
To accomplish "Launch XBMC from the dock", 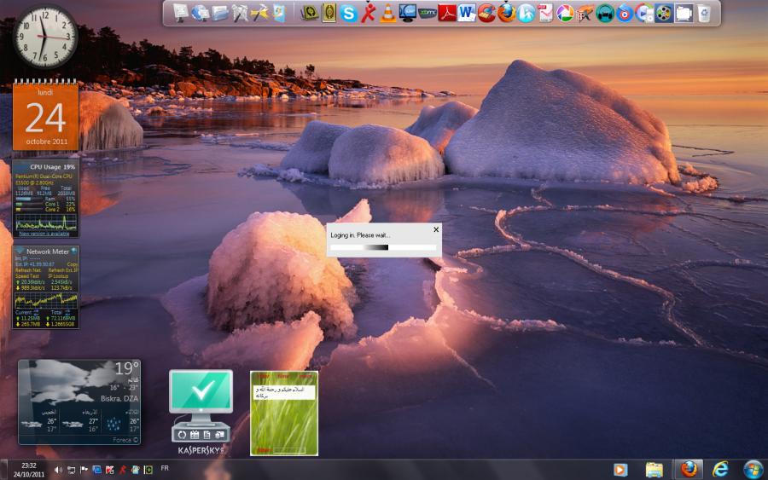I will coord(428,13).
